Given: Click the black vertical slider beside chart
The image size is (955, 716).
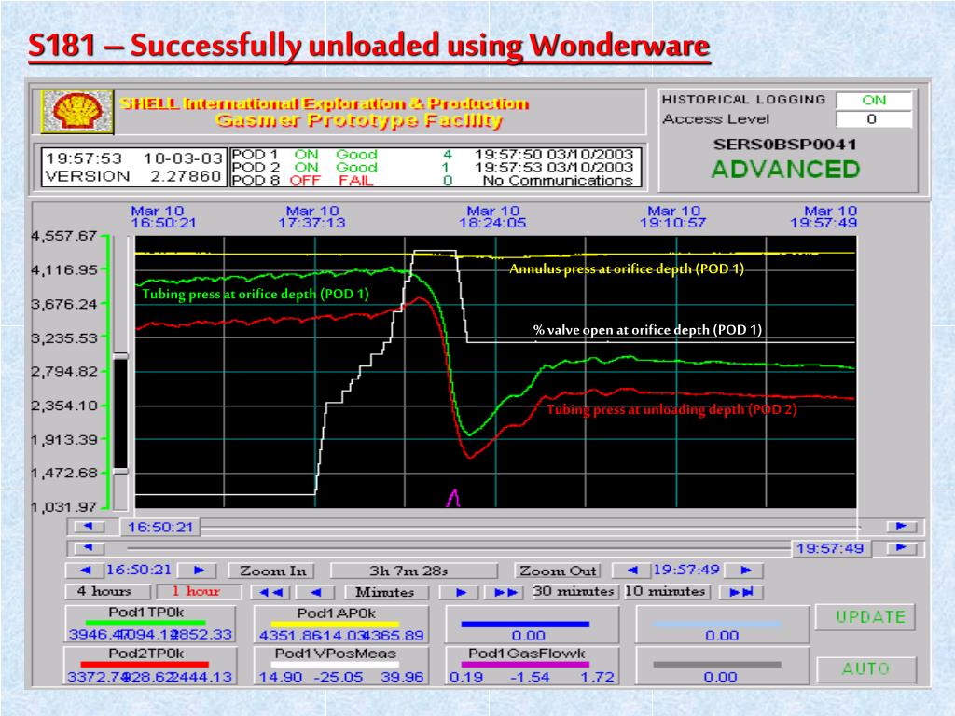Looking at the screenshot, I should point(120,414).
